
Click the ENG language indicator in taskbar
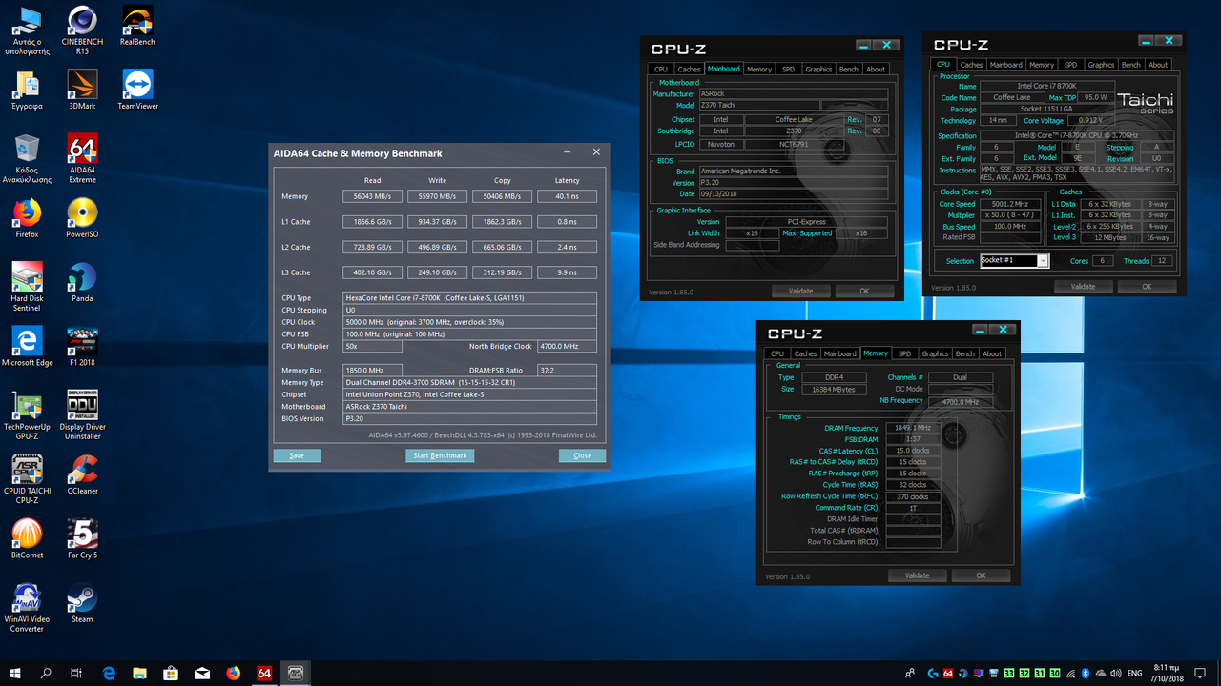[x=1136, y=673]
